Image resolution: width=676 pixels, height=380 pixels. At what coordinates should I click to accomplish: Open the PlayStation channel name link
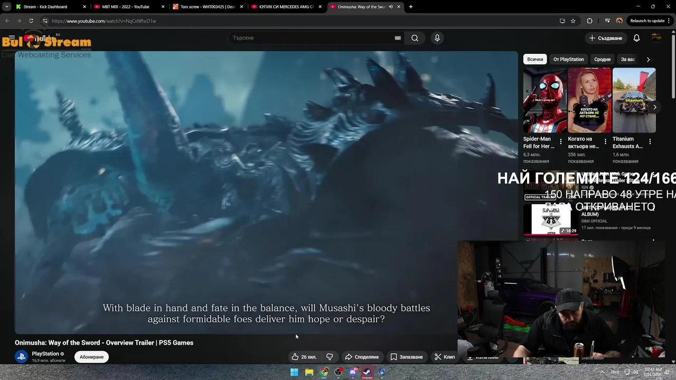[x=45, y=354]
